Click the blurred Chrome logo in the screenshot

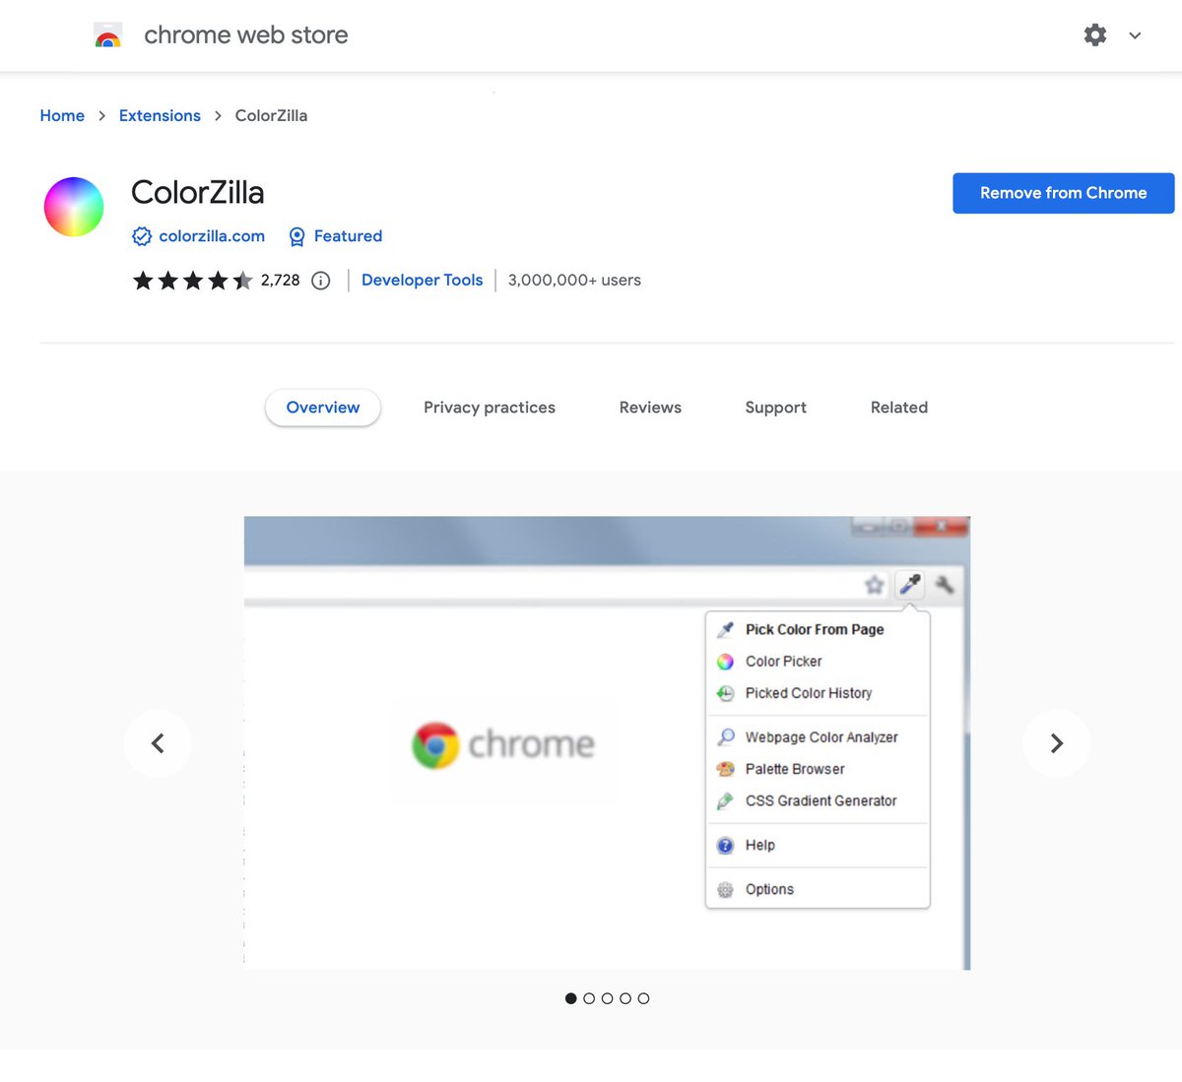503,745
